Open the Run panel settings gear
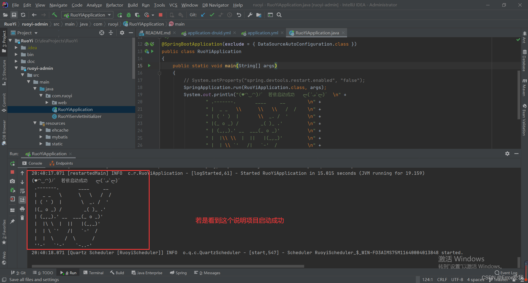The image size is (528, 283). (507, 154)
